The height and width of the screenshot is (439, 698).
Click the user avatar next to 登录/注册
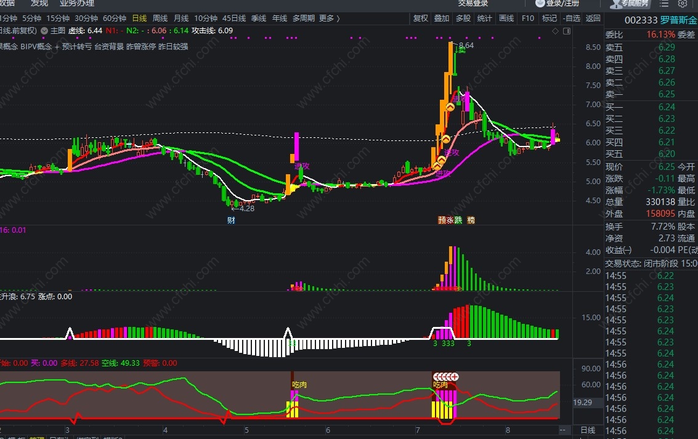(540, 4)
